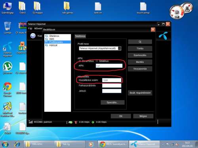Click the Szerkesztés button
Viewport: 198px width, 148px height.
[140, 55]
